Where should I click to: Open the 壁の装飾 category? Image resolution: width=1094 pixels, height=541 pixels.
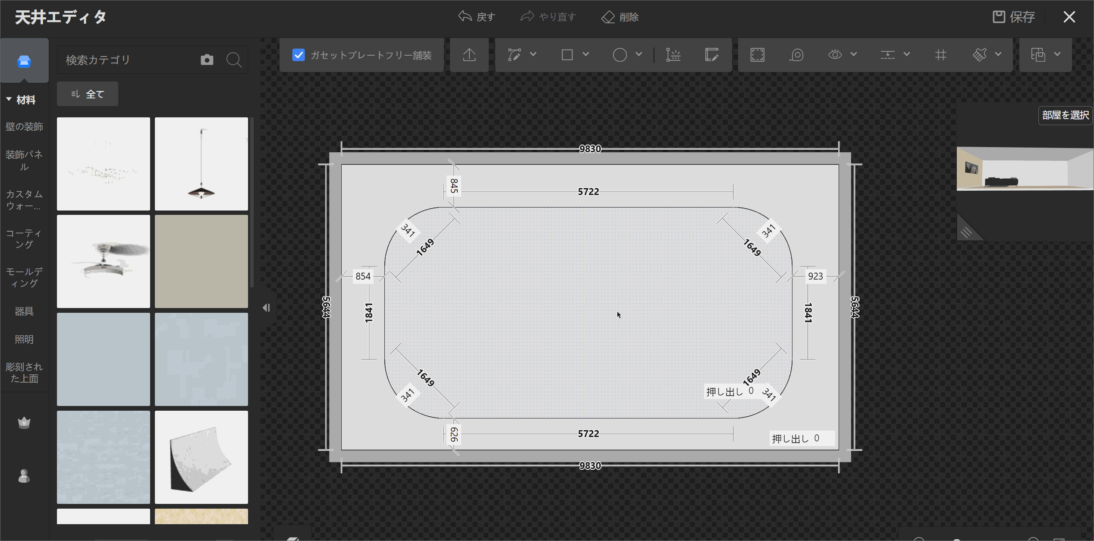pyautogui.click(x=24, y=126)
